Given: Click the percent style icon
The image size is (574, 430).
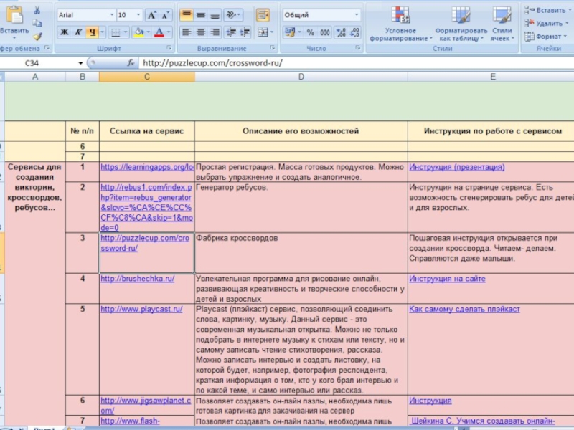Looking at the screenshot, I should pyautogui.click(x=310, y=32).
